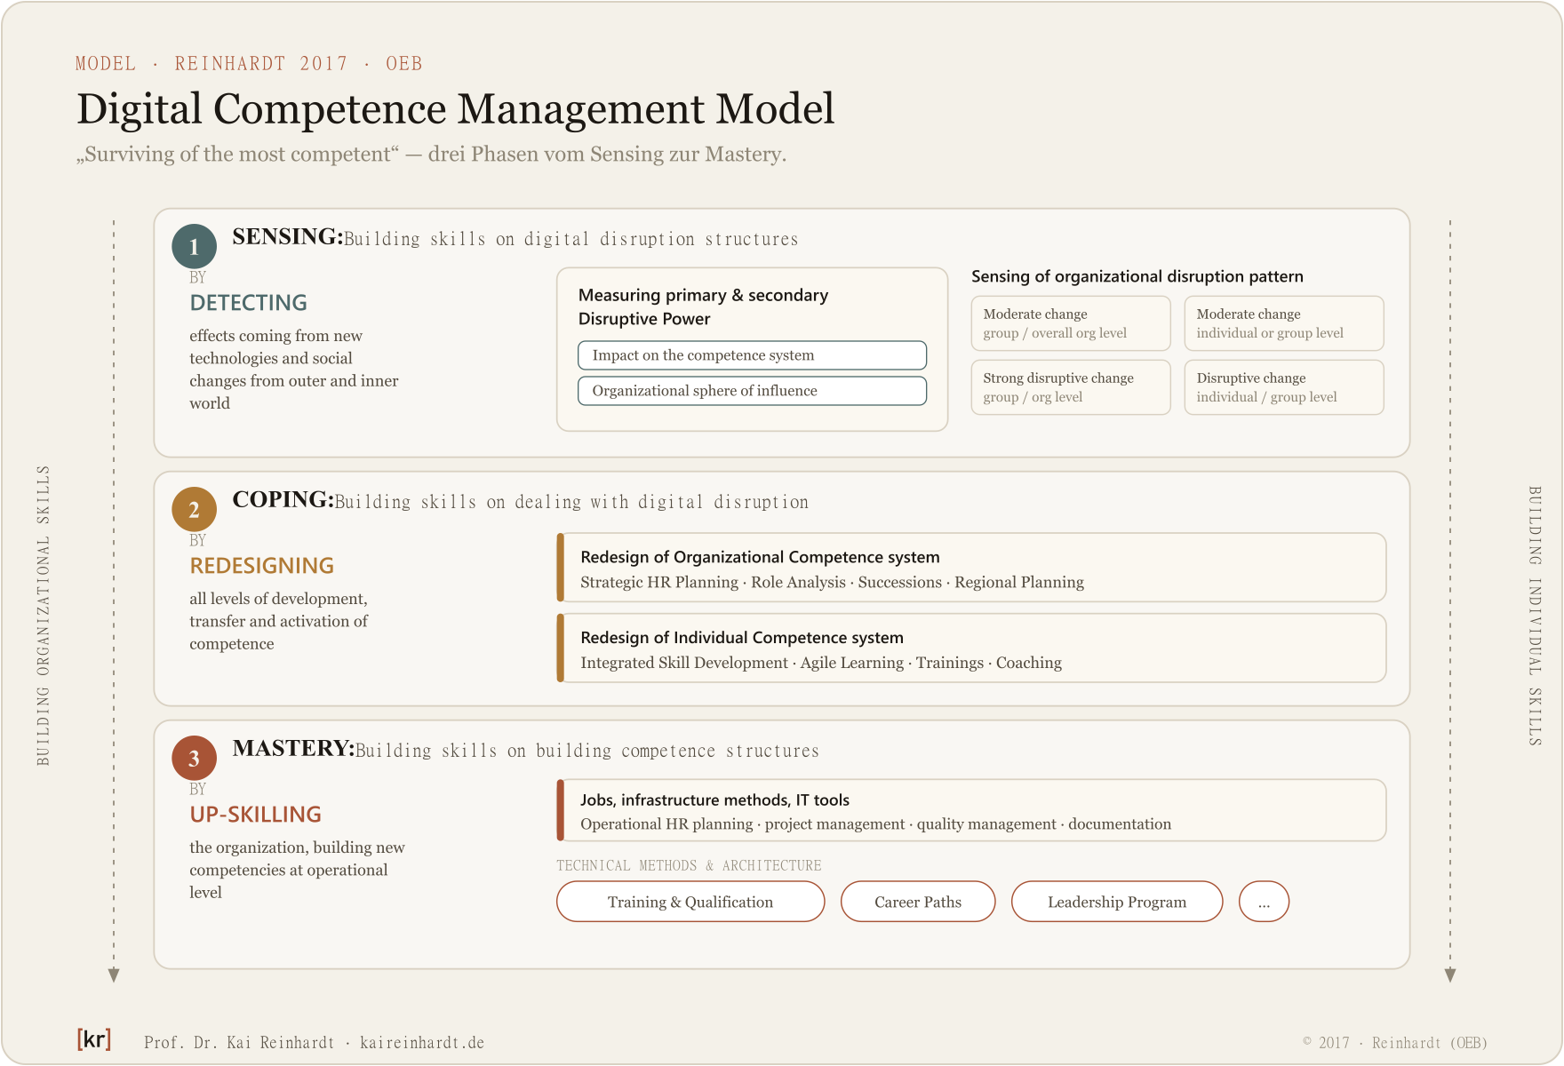Image resolution: width=1564 pixels, height=1066 pixels.
Task: Click Prof. Dr. Kai Reinhardt · kaireinhardt.de footer text
Action: click(x=315, y=1043)
